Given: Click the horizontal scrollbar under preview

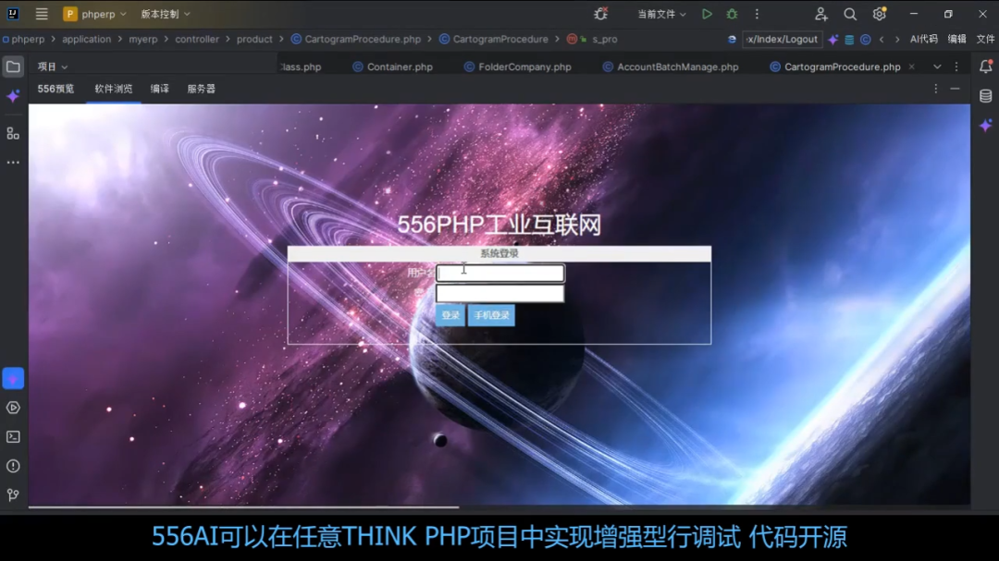Looking at the screenshot, I should tap(243, 507).
